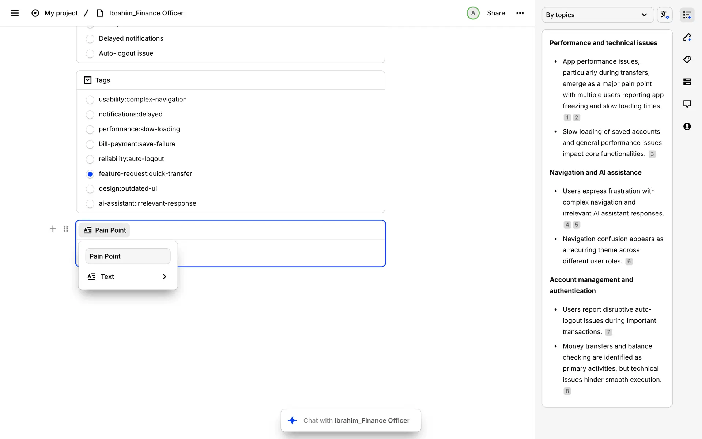Click the Pain Point field header chip
Viewport: 702px width, 439px height.
(x=105, y=230)
